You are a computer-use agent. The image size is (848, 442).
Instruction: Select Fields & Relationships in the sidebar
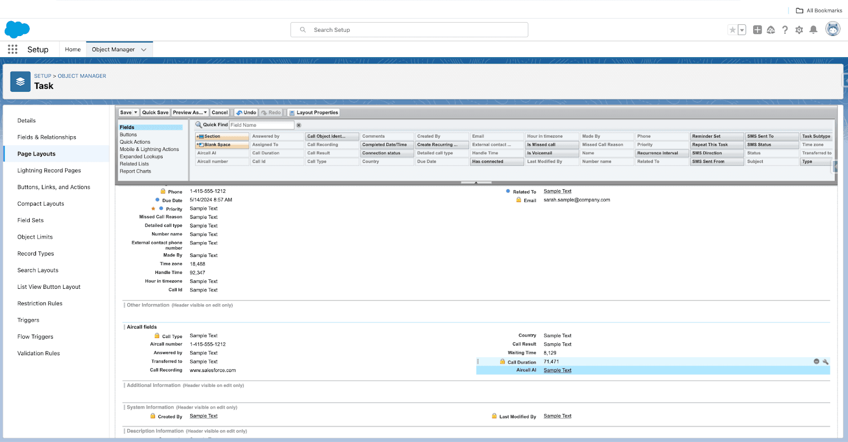coord(47,137)
